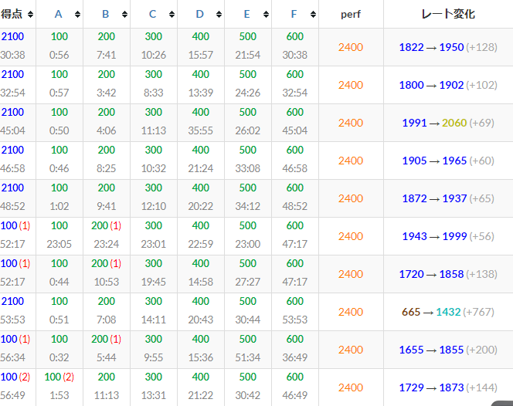Sort column A using its arrow icon
This screenshot has height=406, width=513.
pyautogui.click(x=77, y=14)
